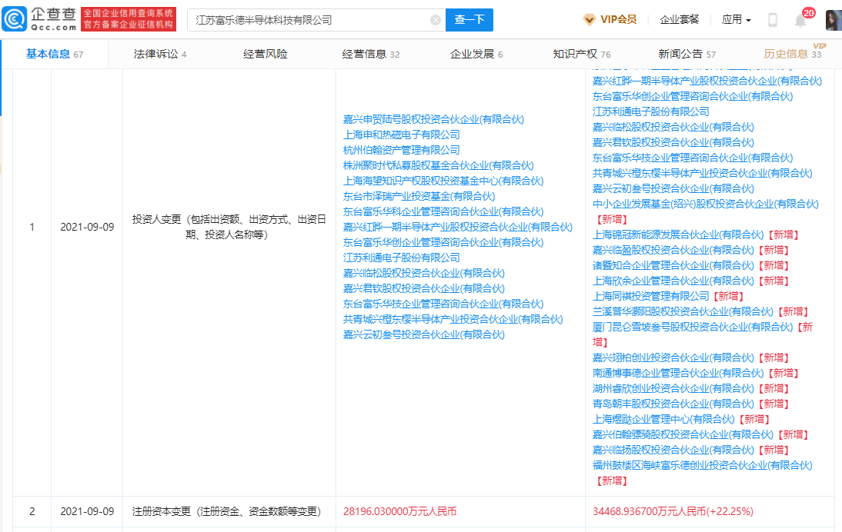Open 上海锦冠新能源发展合伙企业 link

point(678,235)
